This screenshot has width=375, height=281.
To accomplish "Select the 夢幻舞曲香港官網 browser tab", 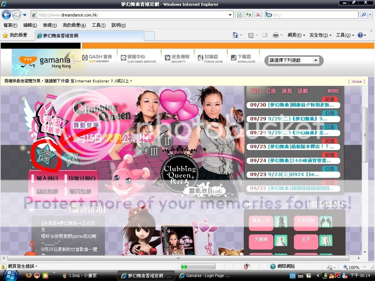I will pos(89,35).
